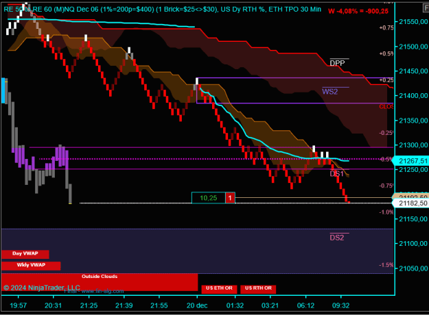Select the 21182,50 price marker
This screenshot has height=315, width=429.
tap(410, 203)
